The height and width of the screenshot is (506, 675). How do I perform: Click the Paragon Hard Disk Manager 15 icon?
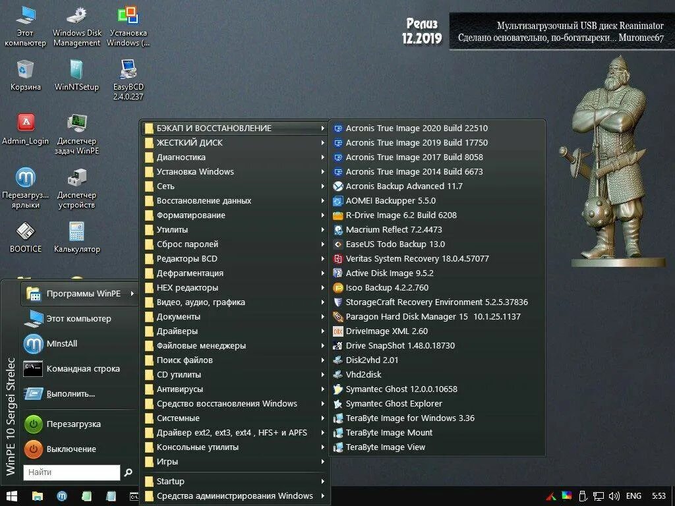tap(338, 317)
